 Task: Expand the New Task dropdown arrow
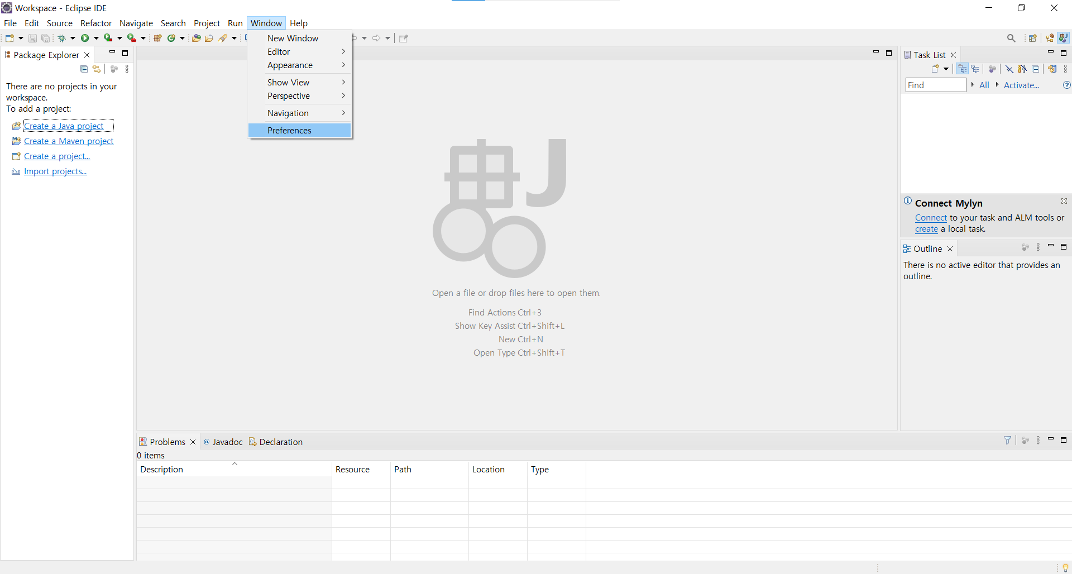[x=946, y=69]
